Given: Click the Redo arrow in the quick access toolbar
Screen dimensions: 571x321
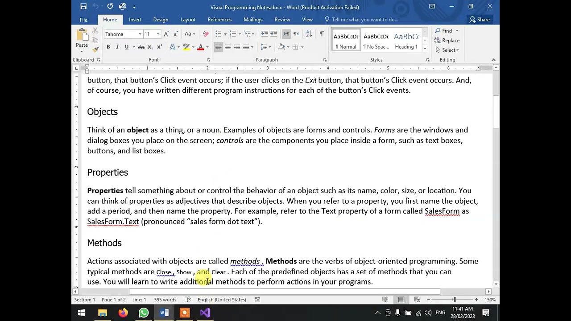Looking at the screenshot, I should [x=110, y=6].
